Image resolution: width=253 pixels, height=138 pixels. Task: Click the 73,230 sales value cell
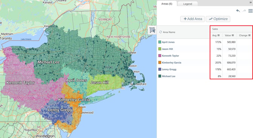coord(232,56)
